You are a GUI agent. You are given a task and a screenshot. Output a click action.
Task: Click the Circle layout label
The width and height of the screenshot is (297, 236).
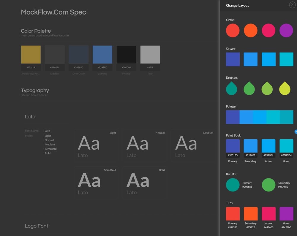(x=230, y=20)
